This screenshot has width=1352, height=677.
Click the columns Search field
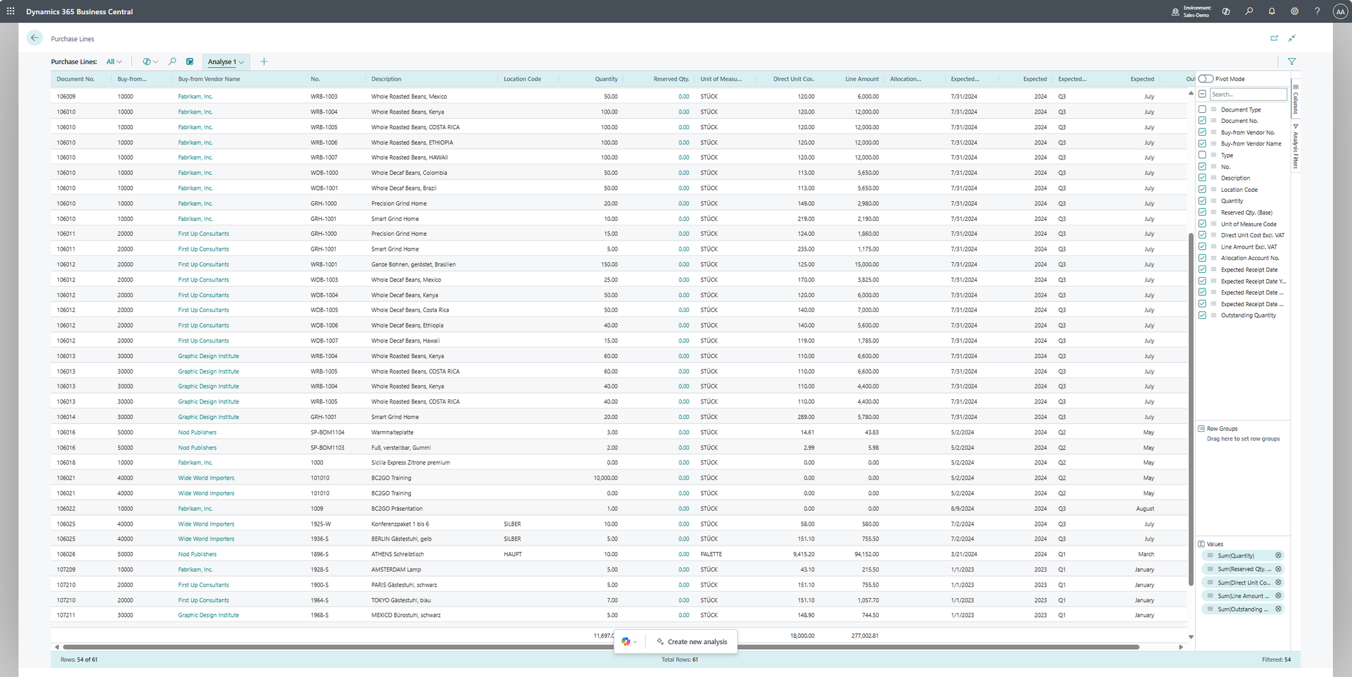1247,95
